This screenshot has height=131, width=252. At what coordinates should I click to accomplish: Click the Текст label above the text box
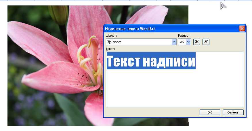(110, 49)
